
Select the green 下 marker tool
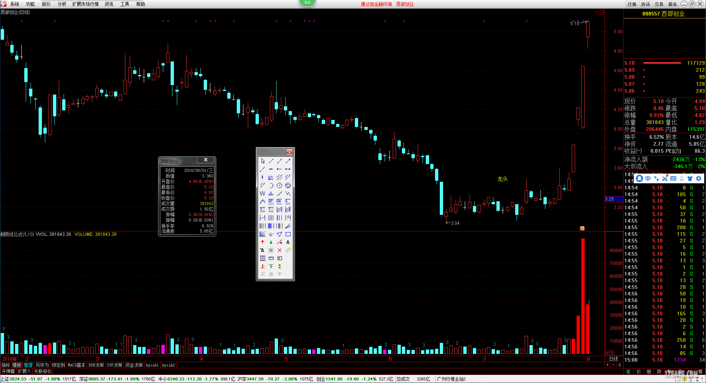click(x=271, y=266)
